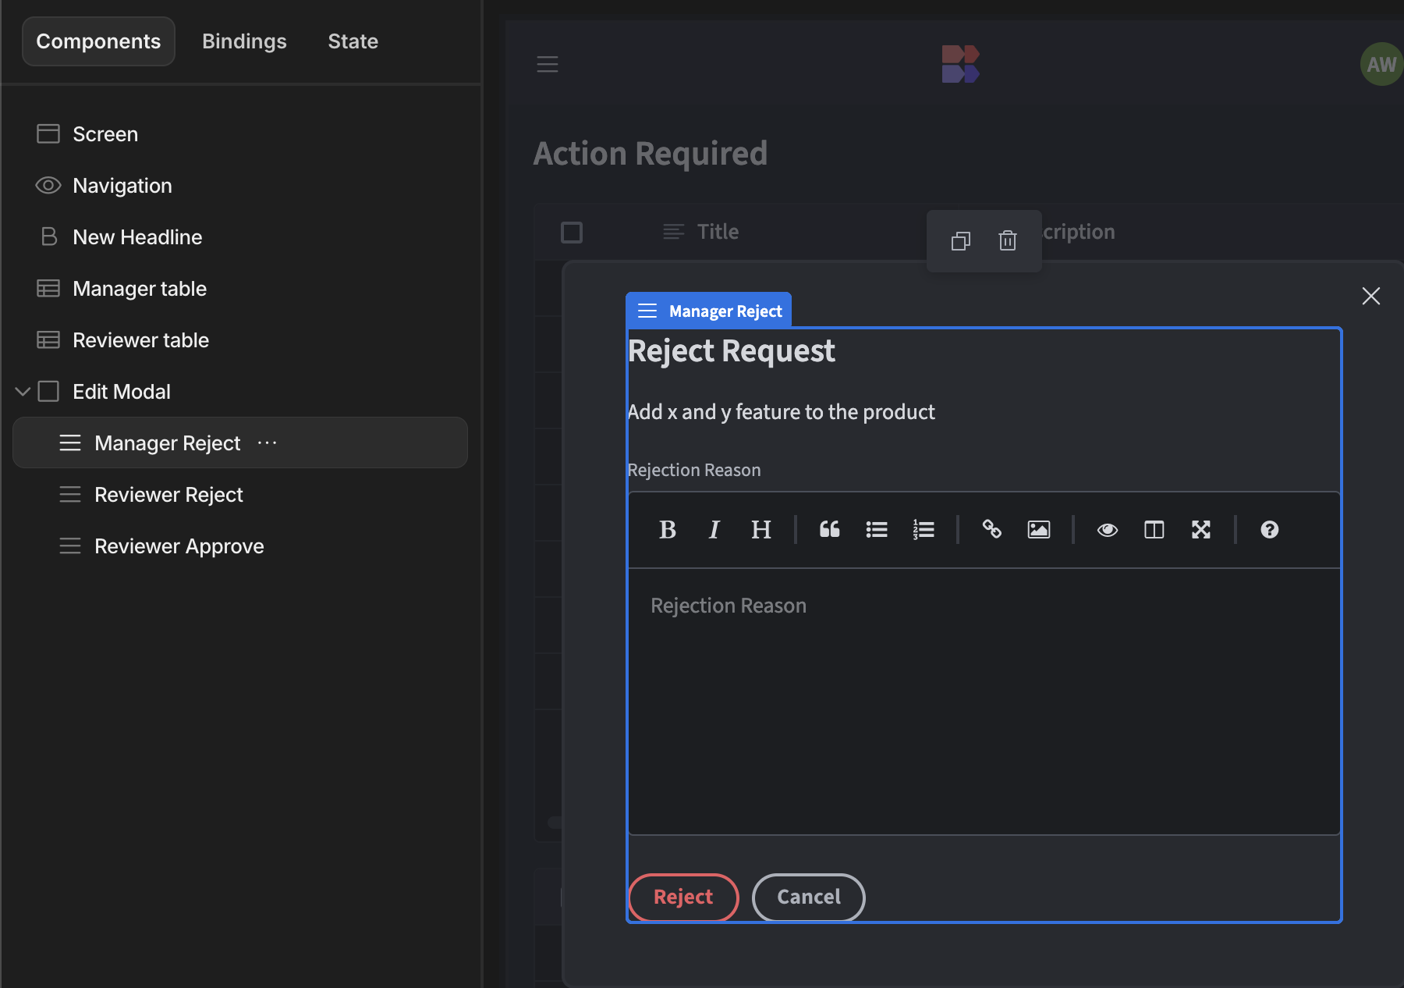This screenshot has width=1404, height=988.
Task: Apply heading formatting in editor
Action: pos(761,530)
